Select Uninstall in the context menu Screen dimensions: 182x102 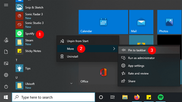[88, 56]
